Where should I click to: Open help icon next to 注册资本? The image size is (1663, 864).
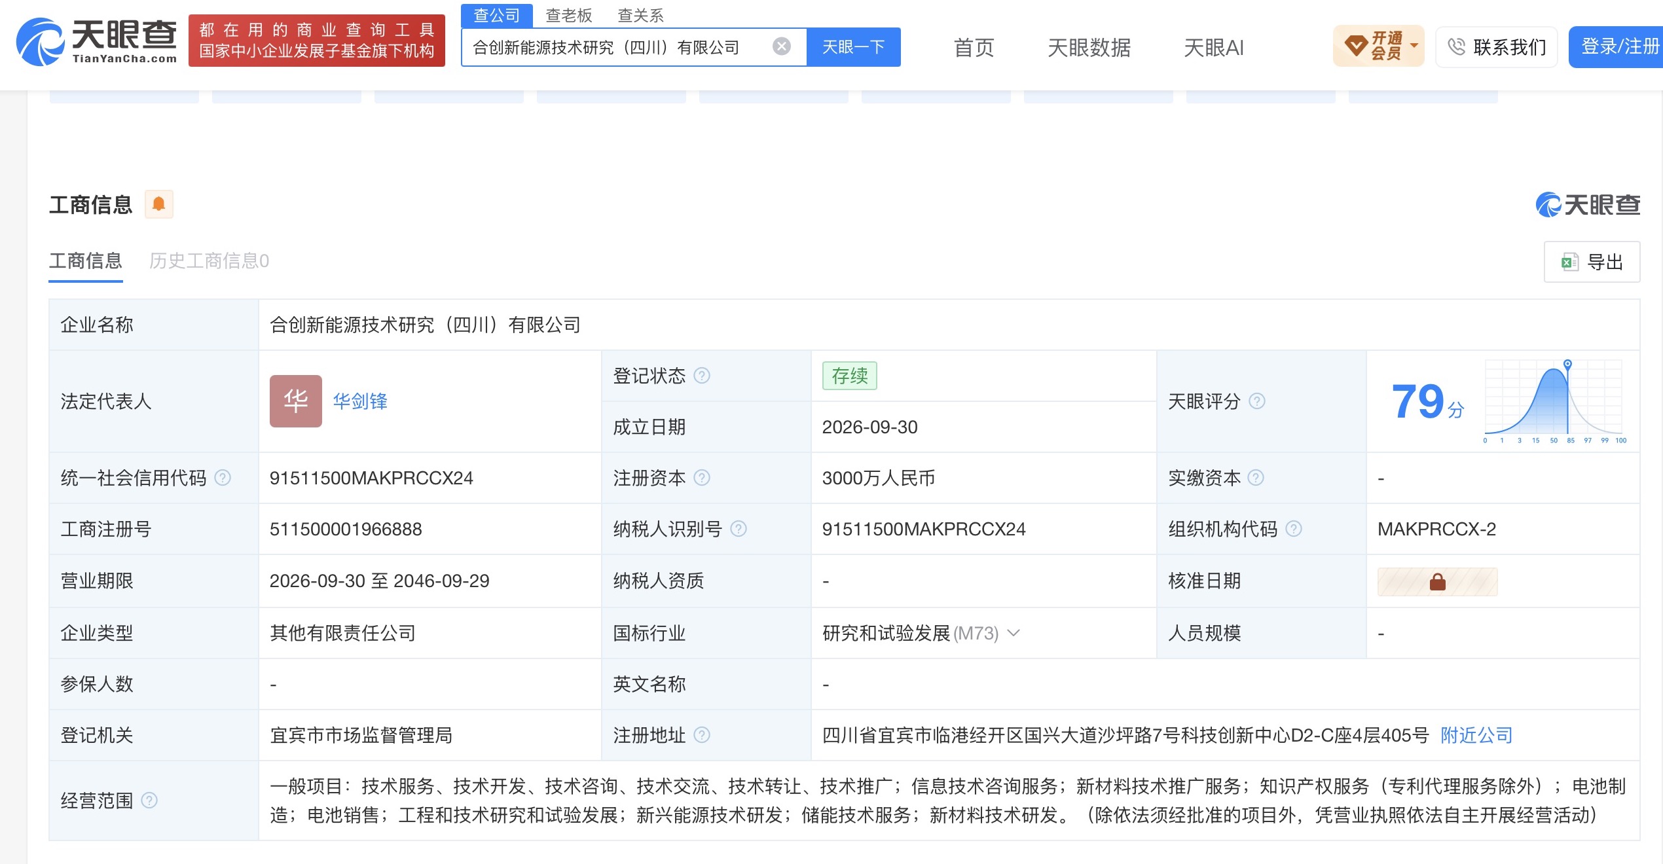pyautogui.click(x=702, y=478)
